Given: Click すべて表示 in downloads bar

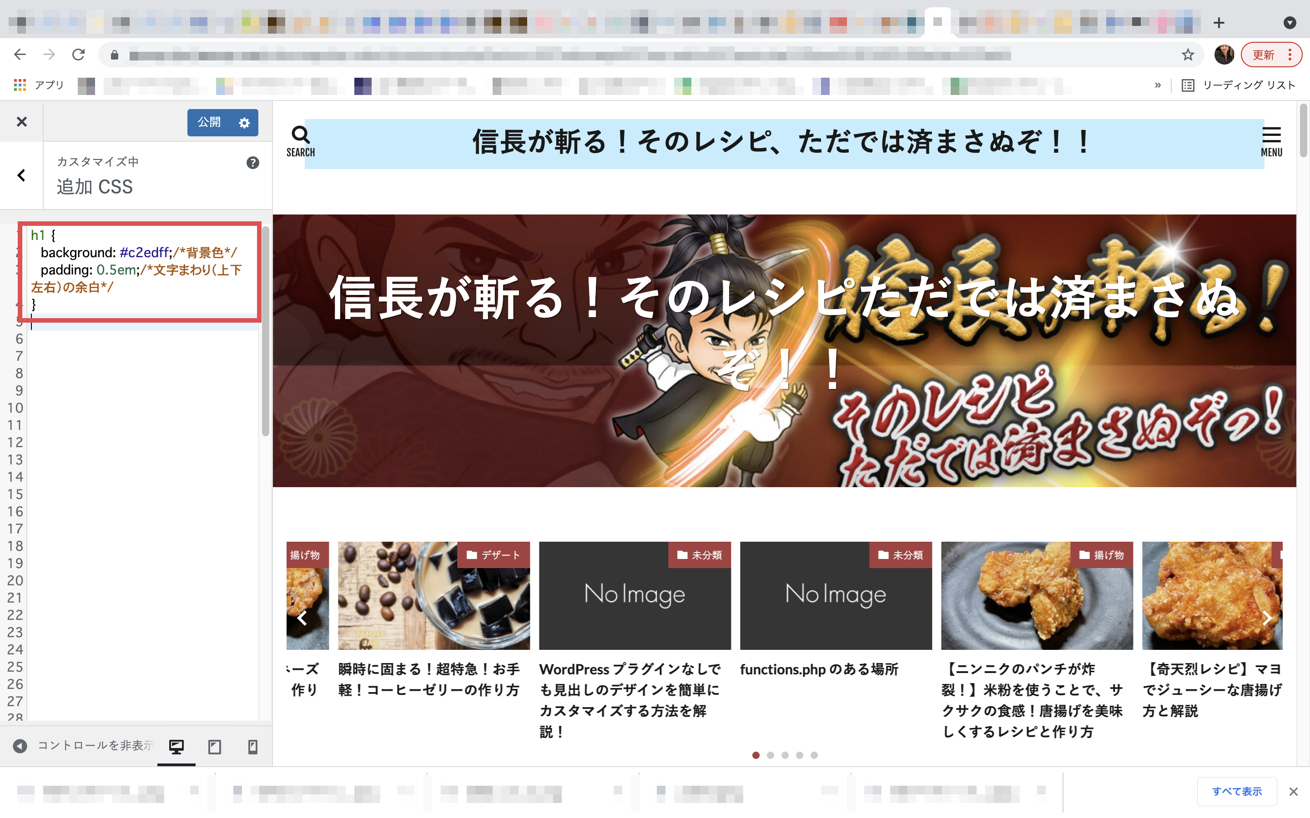Looking at the screenshot, I should (1237, 792).
